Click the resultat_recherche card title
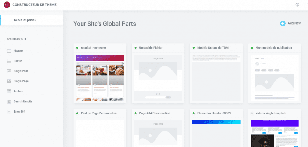The width and height of the screenshot is (308, 147). click(93, 48)
